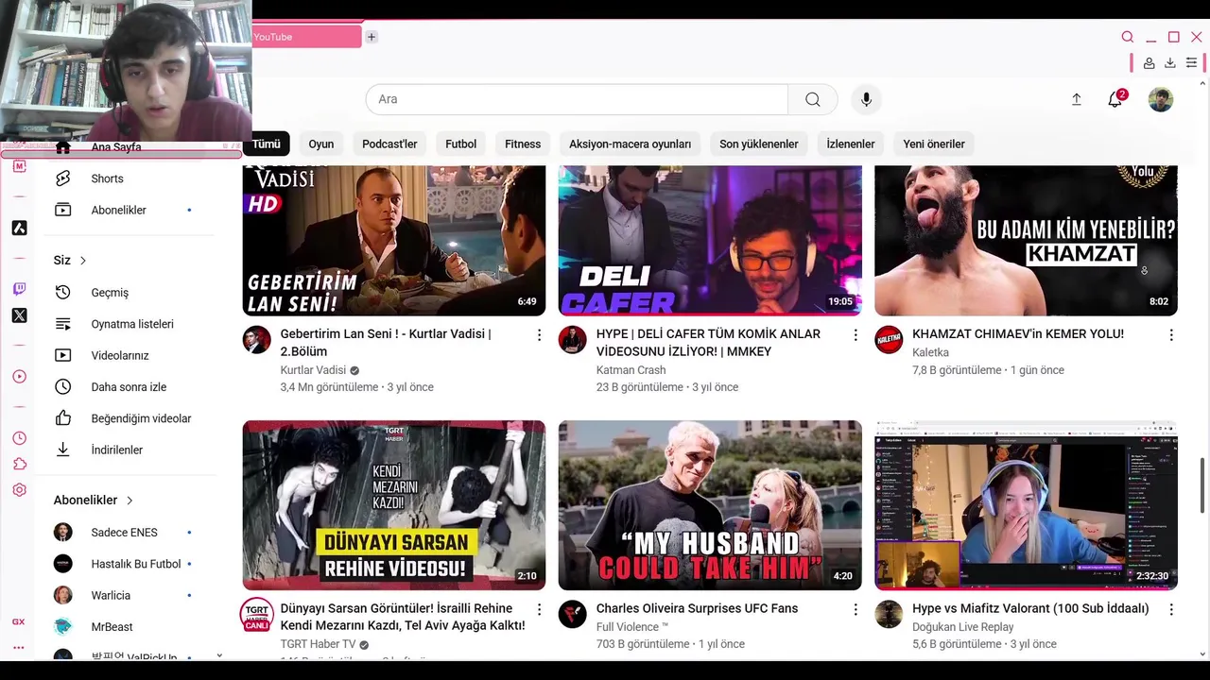Viewport: 1210px width, 680px height.
Task: Select Son yüklenenler chip
Action: pos(759,144)
